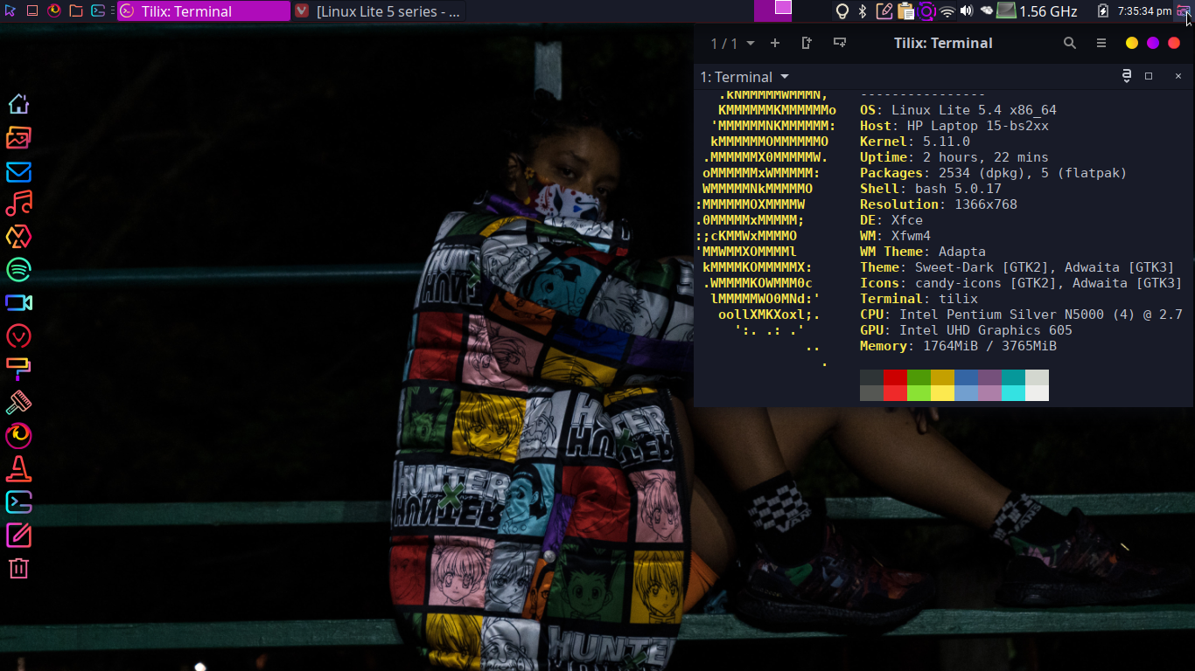The width and height of the screenshot is (1195, 671).
Task: Open the cleaning brush dock icon
Action: (19, 402)
